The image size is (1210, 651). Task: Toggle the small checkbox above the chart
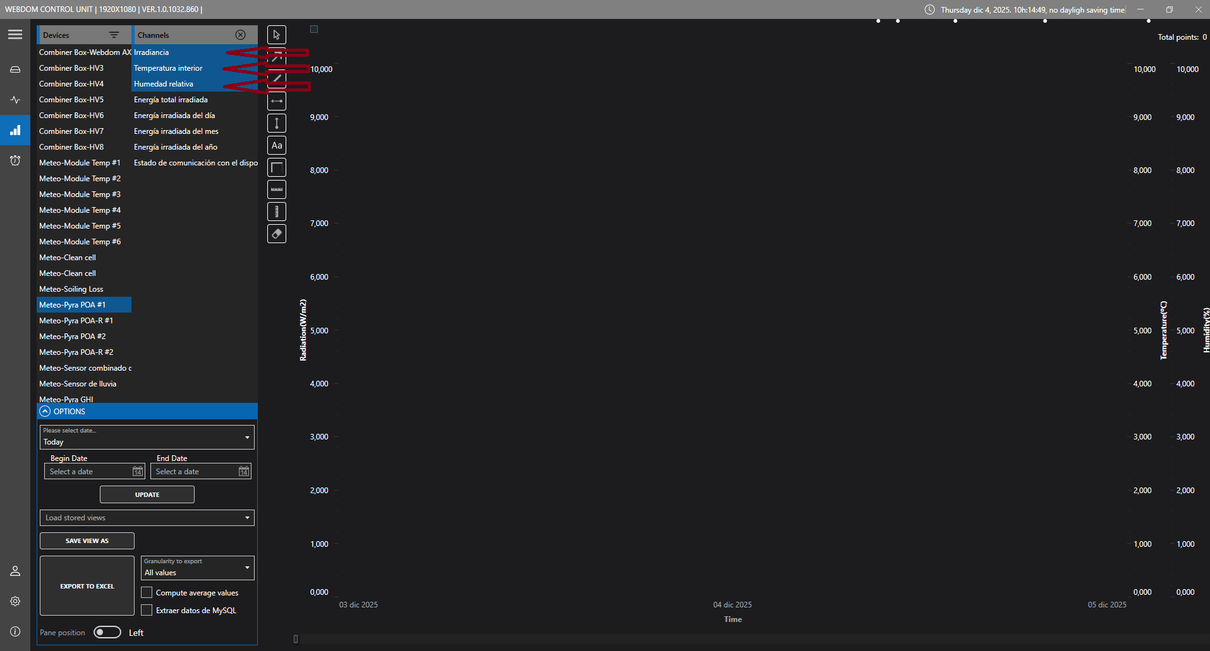coord(314,29)
